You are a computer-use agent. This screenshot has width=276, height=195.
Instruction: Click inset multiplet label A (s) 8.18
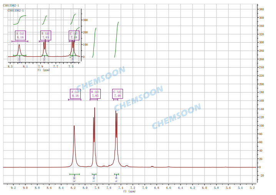pyautogui.click(x=20, y=35)
